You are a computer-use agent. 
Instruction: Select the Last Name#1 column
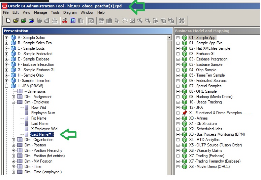pyautogui.click(x=42, y=134)
